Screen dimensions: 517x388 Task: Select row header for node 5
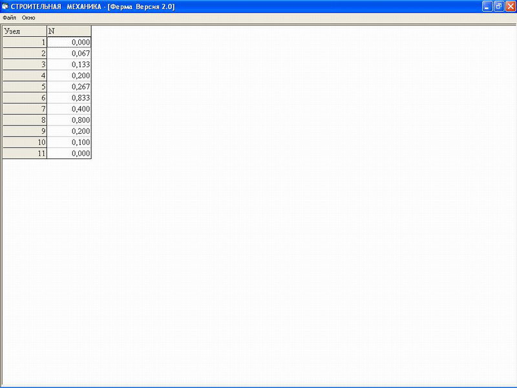pos(25,87)
